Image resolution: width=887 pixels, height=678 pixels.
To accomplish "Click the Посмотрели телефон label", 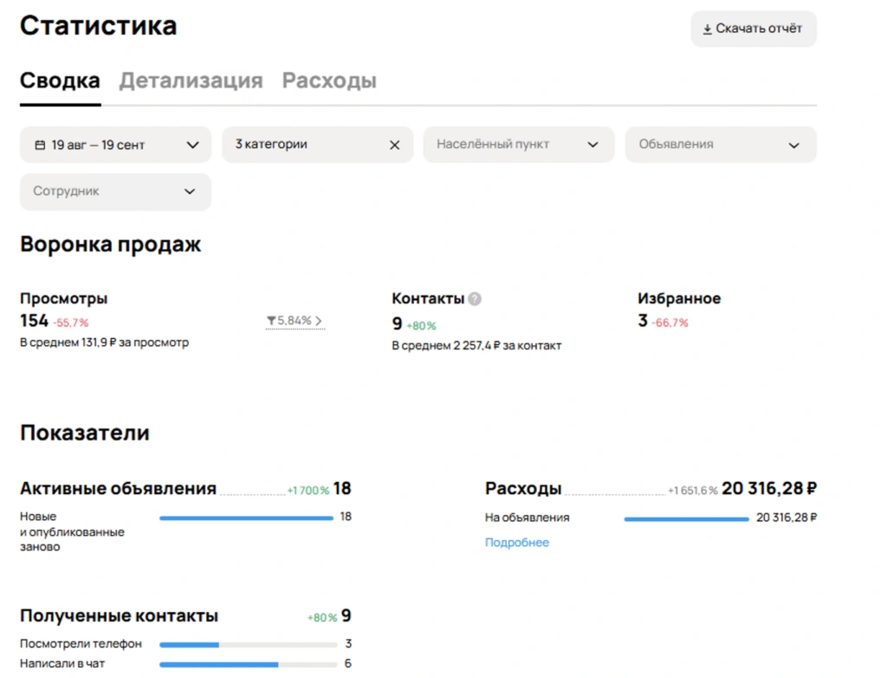I will tap(81, 644).
